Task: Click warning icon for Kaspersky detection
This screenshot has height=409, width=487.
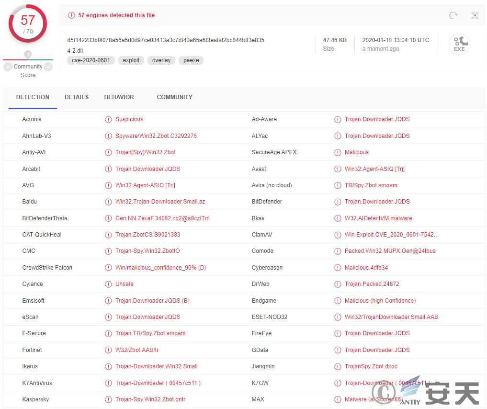Action: pos(108,399)
